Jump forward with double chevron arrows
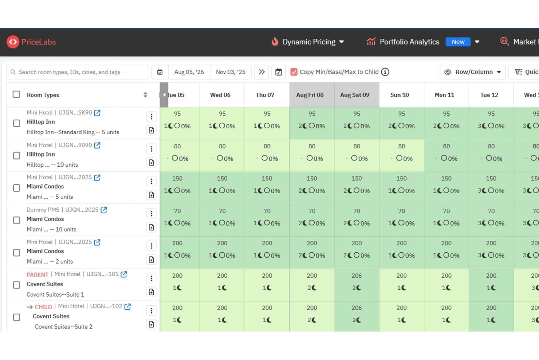The height and width of the screenshot is (360, 539). pyautogui.click(x=261, y=72)
